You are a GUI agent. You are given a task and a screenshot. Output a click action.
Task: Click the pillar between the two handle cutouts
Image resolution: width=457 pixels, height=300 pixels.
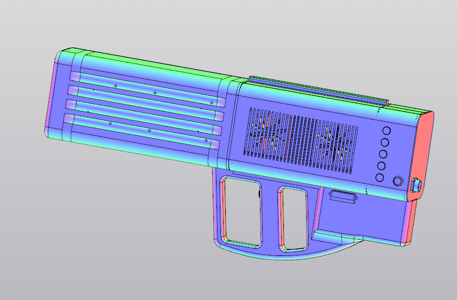tap(270, 216)
